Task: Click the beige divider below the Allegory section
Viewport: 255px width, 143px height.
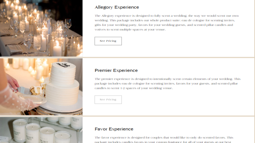Action: (x=127, y=58)
